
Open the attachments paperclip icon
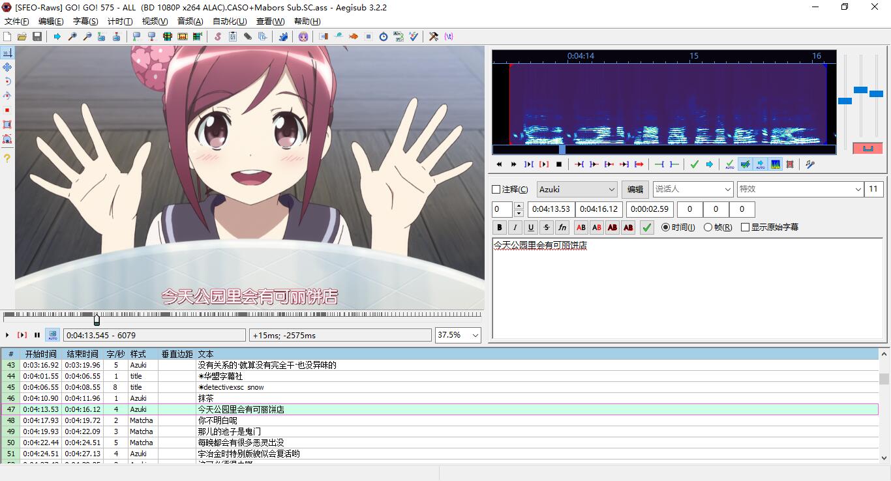tap(247, 36)
